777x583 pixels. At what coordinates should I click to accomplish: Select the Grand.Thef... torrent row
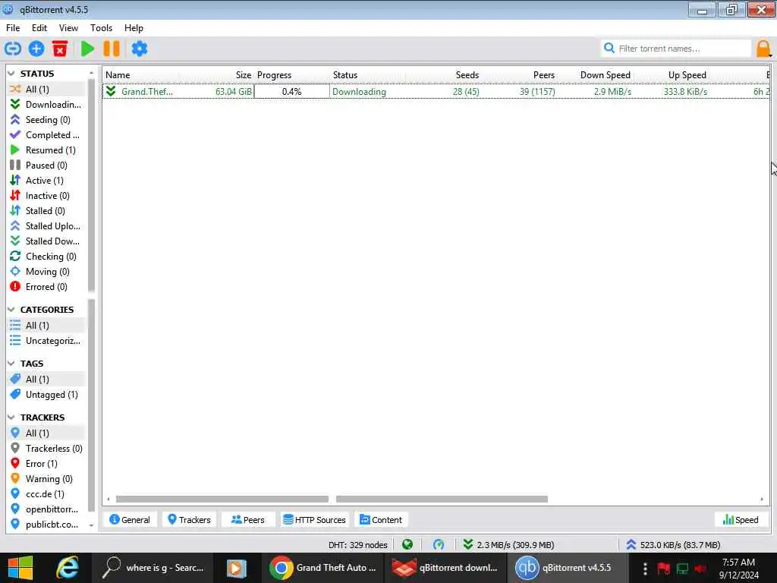pyautogui.click(x=436, y=91)
